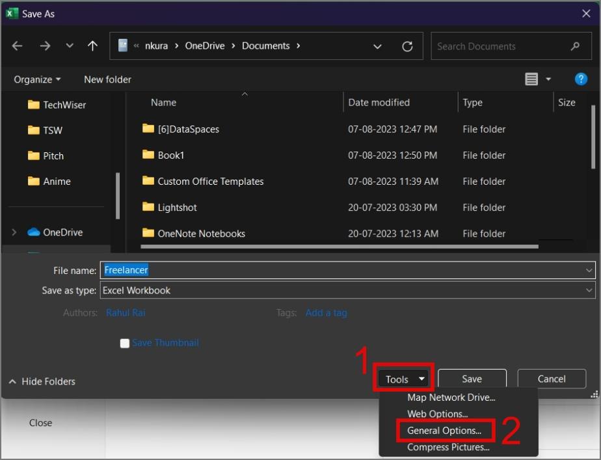Go up one folder level arrow
This screenshot has height=460, width=601.
coord(92,46)
